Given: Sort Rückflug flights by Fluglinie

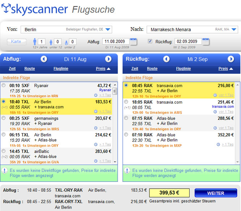Looking at the screenshot, I should 183,68.
